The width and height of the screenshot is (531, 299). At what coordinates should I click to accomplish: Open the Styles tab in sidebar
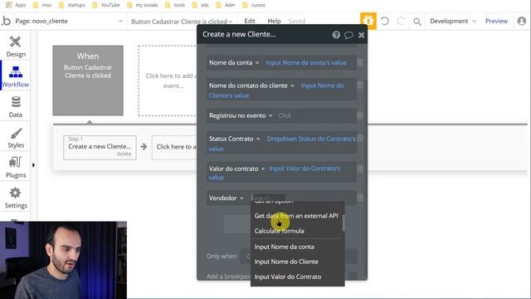point(16,138)
